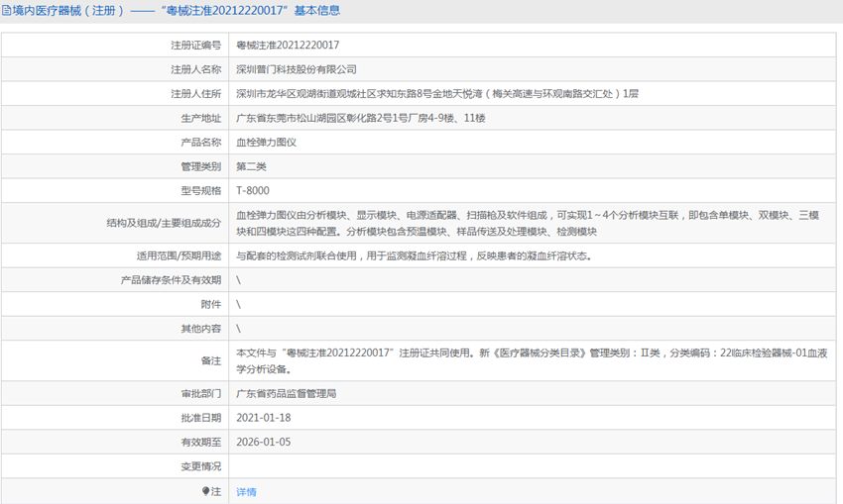Click the 附件 label
The width and height of the screenshot is (843, 504).
tap(210, 304)
